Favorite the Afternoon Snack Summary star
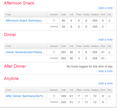The height and width of the screenshot is (108, 117). 109,21
